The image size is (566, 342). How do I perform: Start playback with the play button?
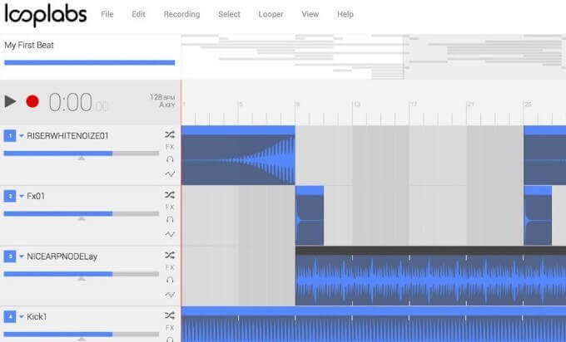click(11, 101)
